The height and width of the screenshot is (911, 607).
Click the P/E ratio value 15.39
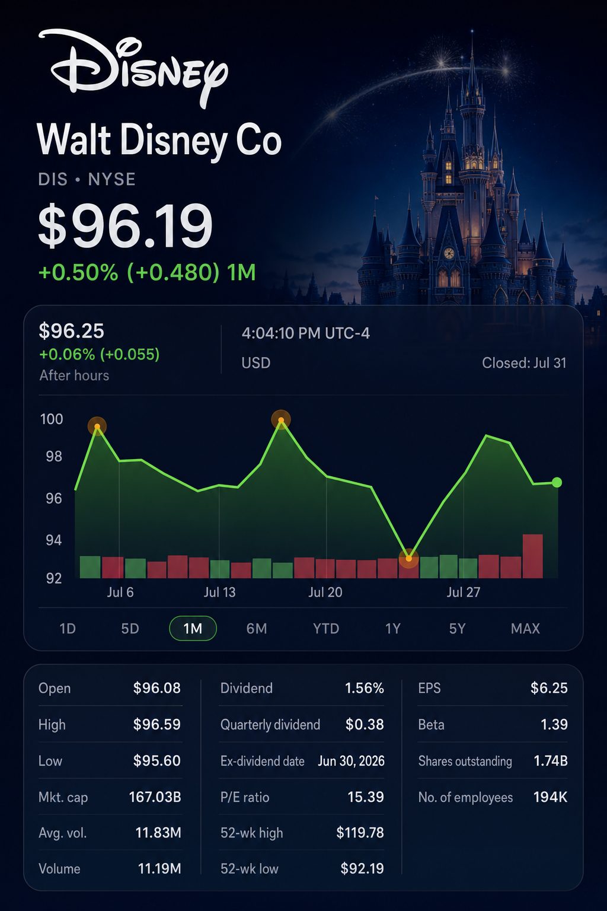click(366, 797)
